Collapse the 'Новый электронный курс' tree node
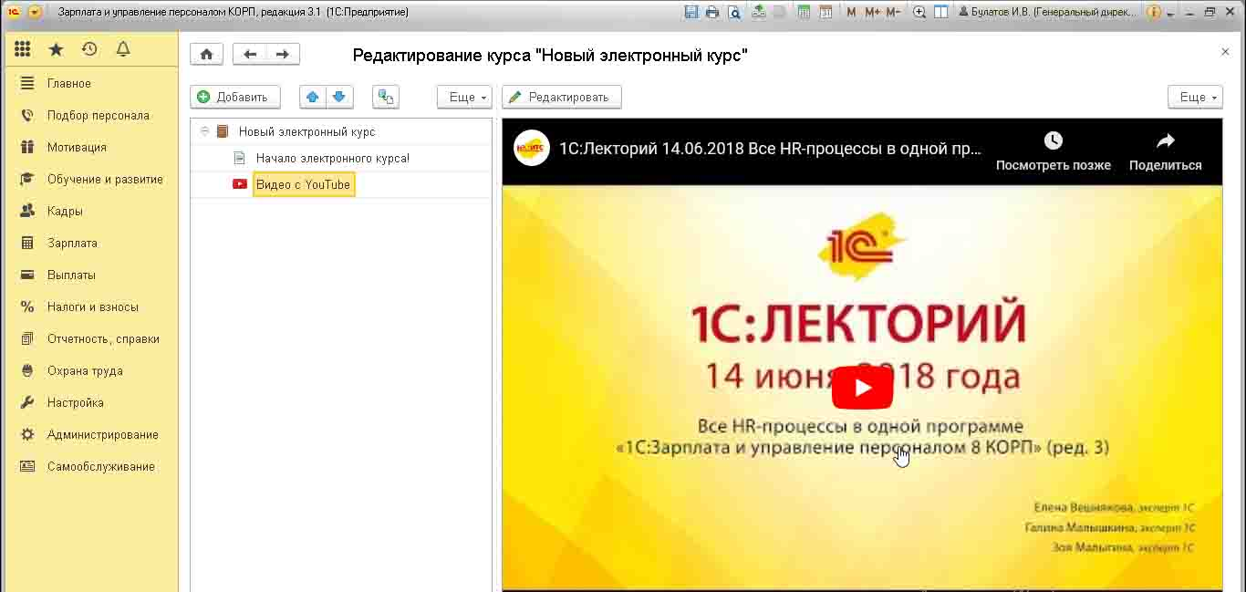 (x=205, y=131)
